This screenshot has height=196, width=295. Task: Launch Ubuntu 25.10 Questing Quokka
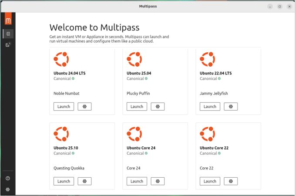tap(64, 181)
